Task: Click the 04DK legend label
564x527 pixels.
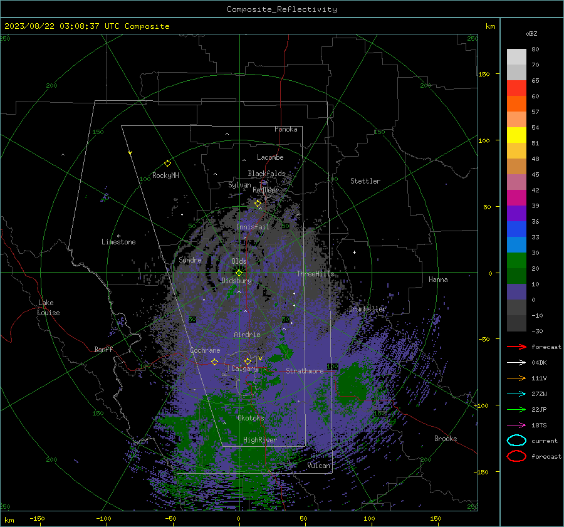Action: pyautogui.click(x=539, y=363)
